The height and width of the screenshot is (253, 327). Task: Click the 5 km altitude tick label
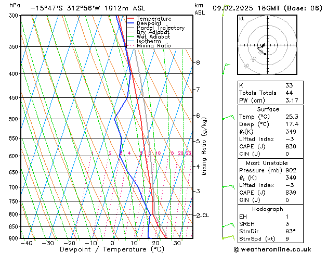coord(198,141)
